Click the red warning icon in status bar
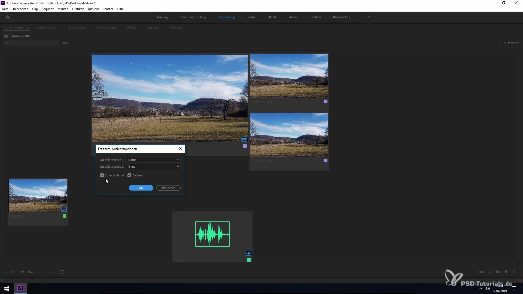523x294 pixels. pyautogui.click(x=520, y=280)
